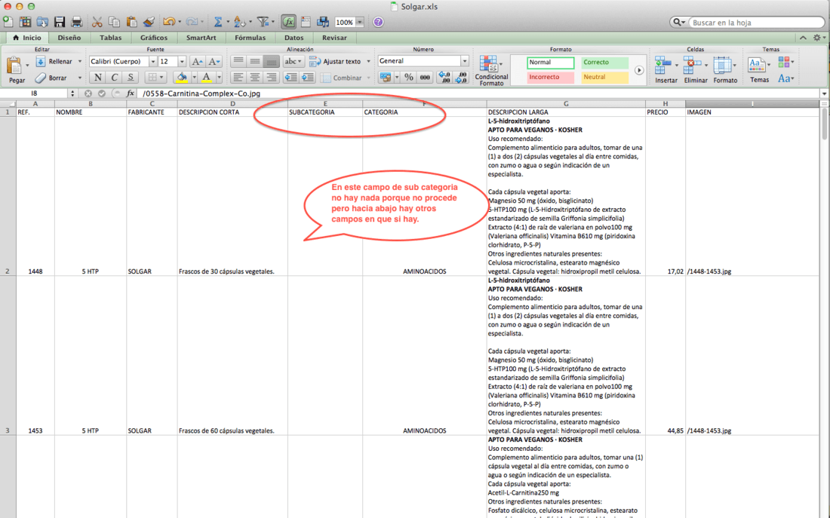Decrease the cell indent
This screenshot has width=830, height=518.
click(x=290, y=77)
